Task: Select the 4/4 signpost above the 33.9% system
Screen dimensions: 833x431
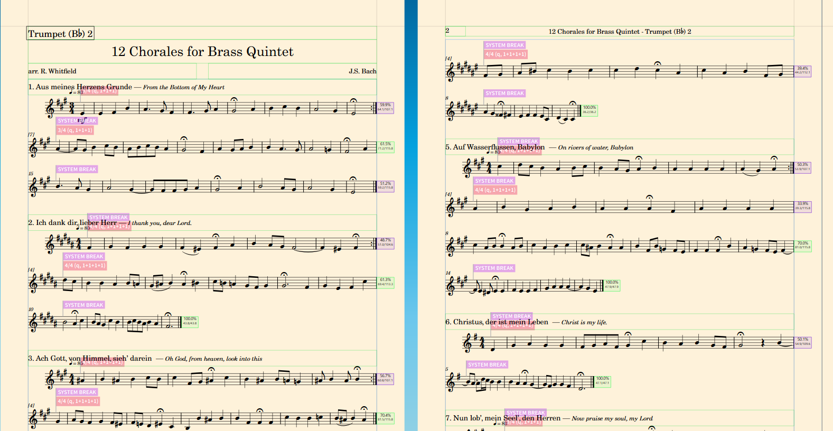Action: [495, 190]
